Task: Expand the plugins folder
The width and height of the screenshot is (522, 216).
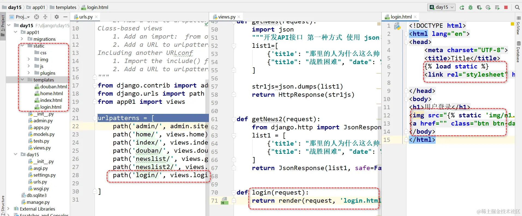Action: (x=29, y=73)
